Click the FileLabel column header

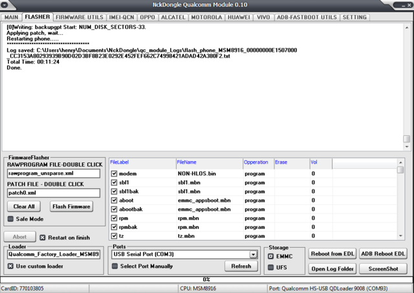[x=142, y=163]
